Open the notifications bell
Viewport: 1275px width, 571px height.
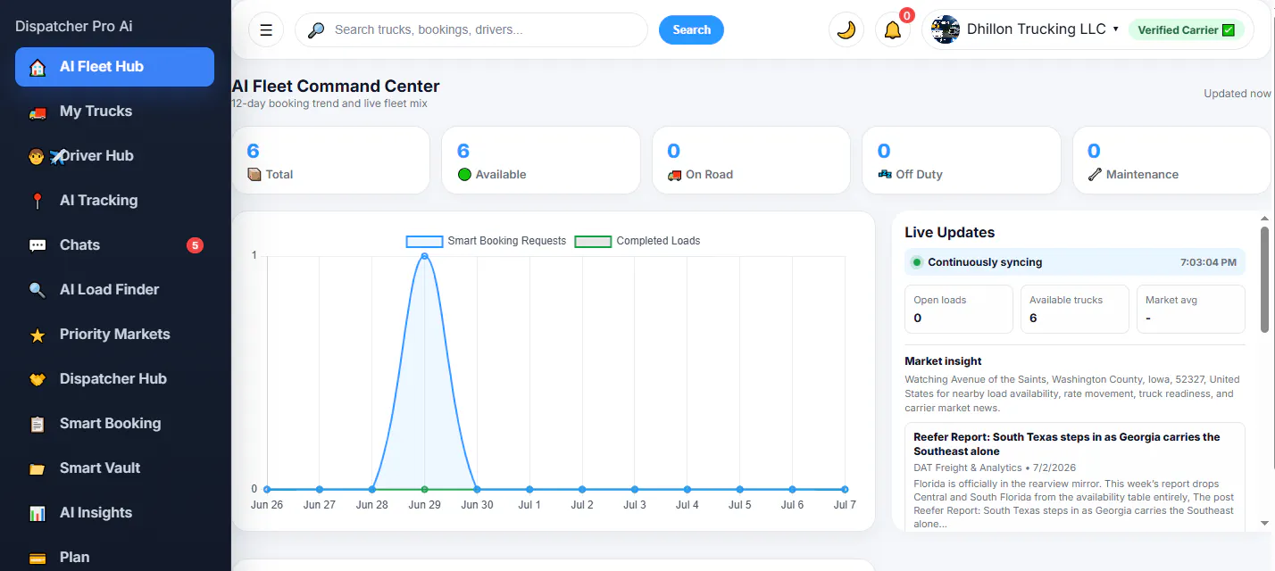coord(893,30)
